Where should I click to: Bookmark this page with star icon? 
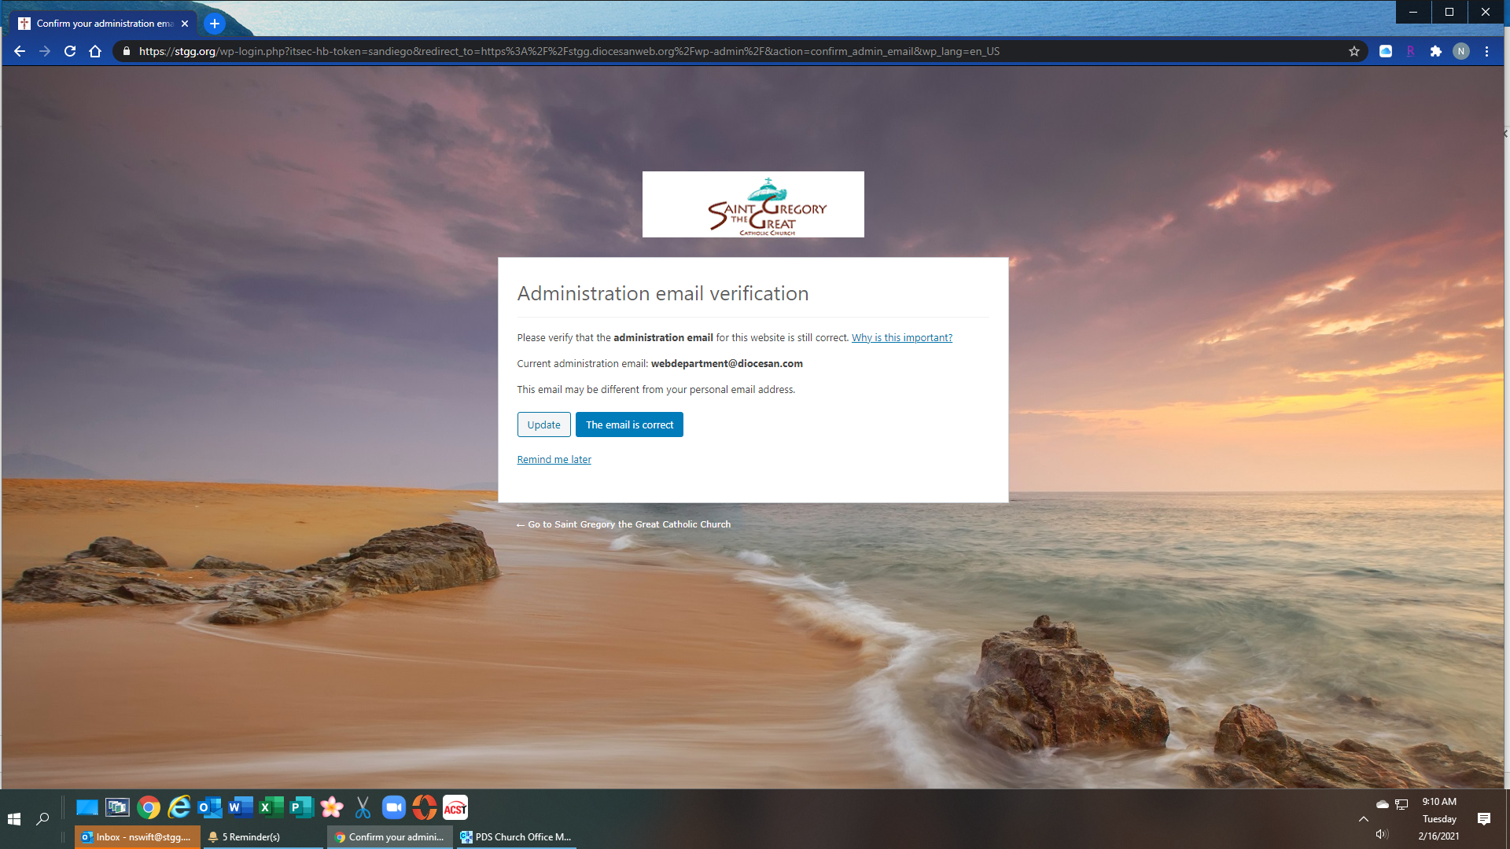[1353, 51]
